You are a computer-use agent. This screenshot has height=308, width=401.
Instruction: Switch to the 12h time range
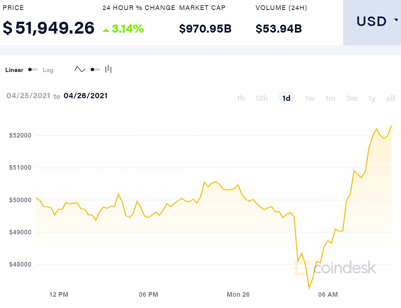261,98
